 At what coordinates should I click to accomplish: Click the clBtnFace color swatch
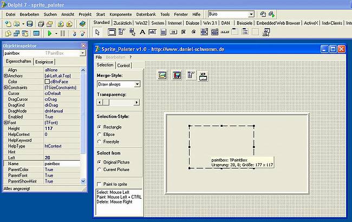[x=47, y=82]
